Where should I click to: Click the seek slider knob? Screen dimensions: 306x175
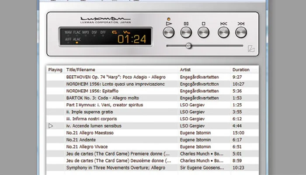click(x=188, y=45)
